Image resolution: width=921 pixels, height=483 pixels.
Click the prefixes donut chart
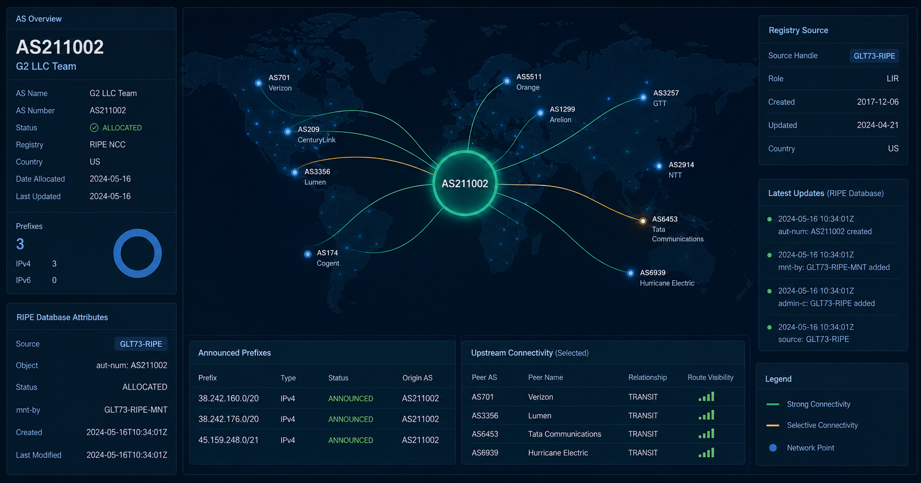click(137, 253)
